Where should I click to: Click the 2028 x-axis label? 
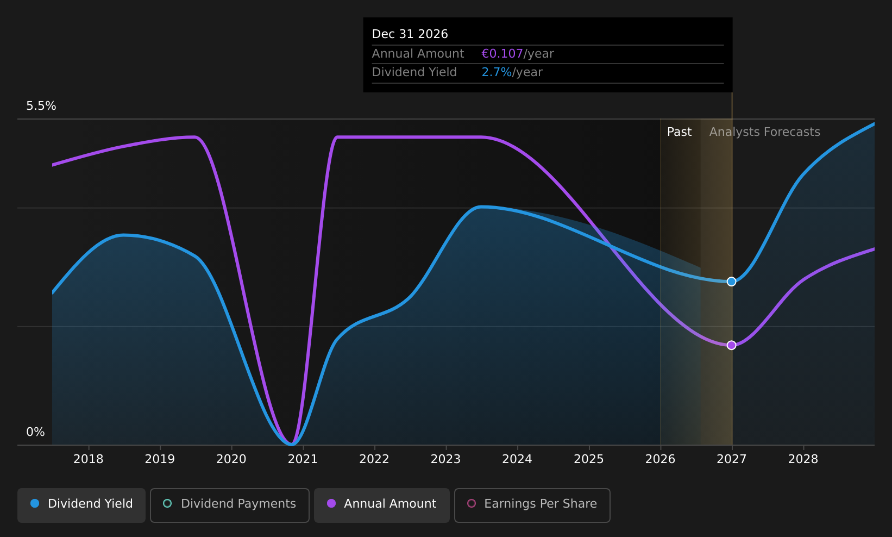coord(803,459)
